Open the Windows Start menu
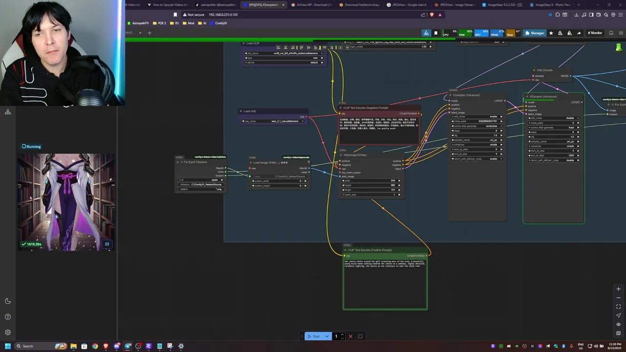626x352 pixels. point(7,346)
